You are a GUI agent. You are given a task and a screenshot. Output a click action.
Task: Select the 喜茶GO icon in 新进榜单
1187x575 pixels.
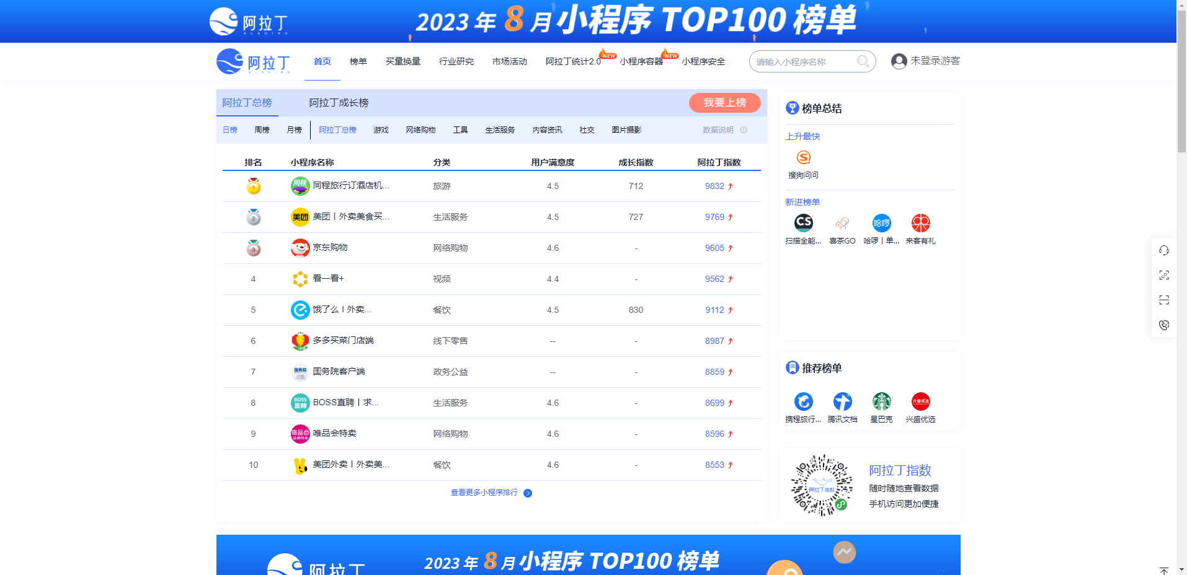[x=842, y=224]
